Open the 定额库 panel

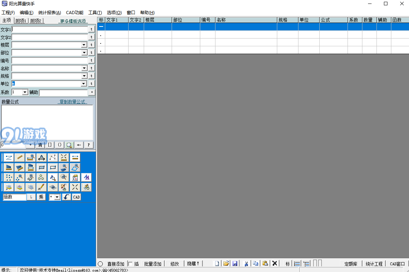point(351,264)
